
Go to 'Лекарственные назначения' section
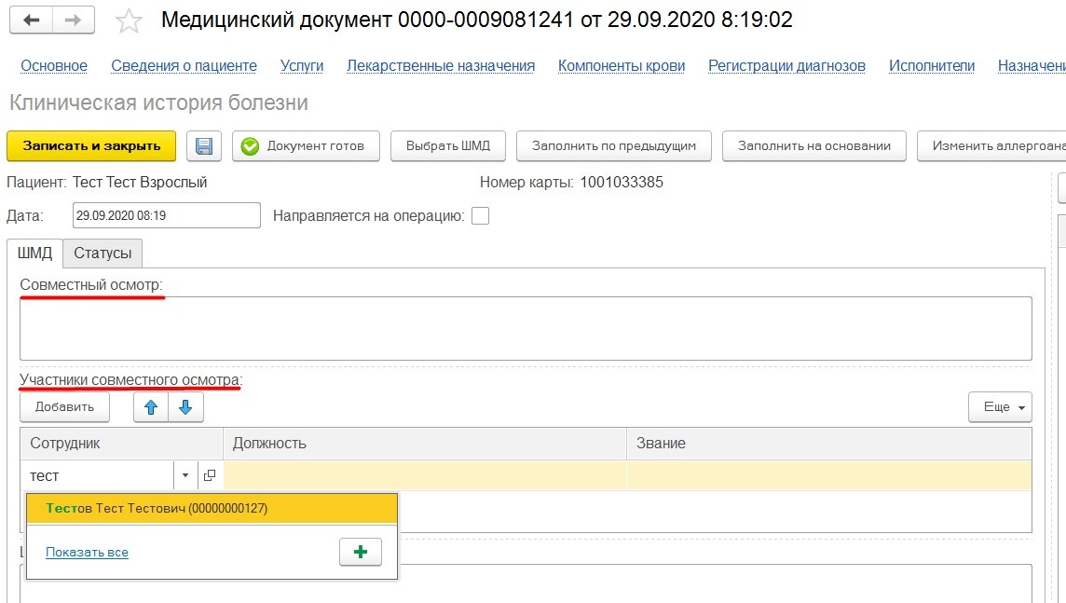pyautogui.click(x=441, y=66)
